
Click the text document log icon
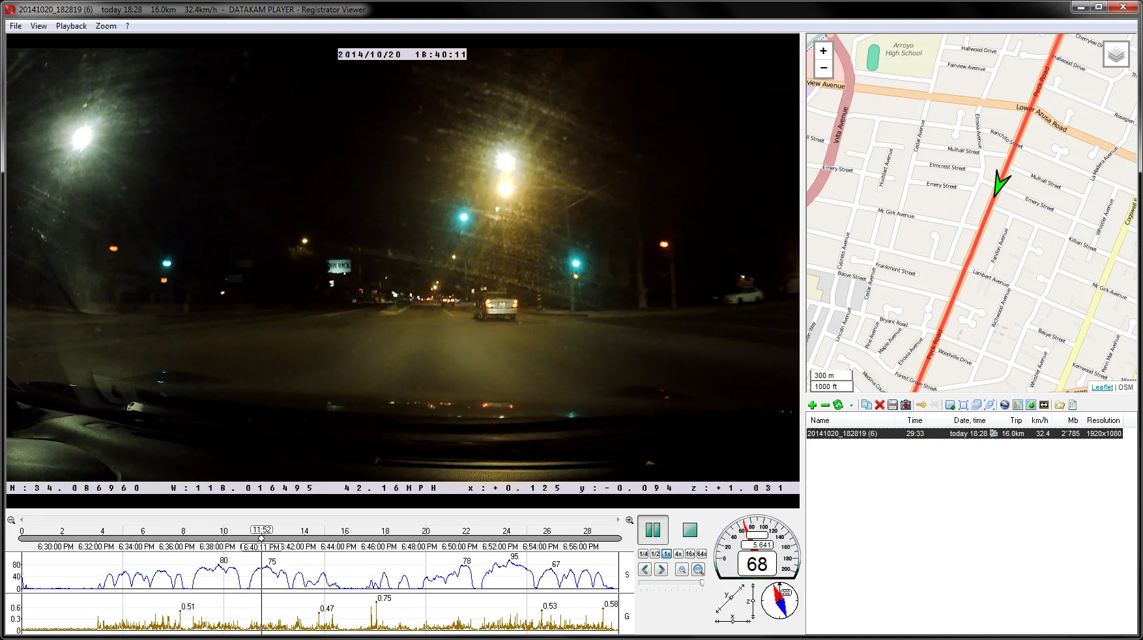[1073, 405]
